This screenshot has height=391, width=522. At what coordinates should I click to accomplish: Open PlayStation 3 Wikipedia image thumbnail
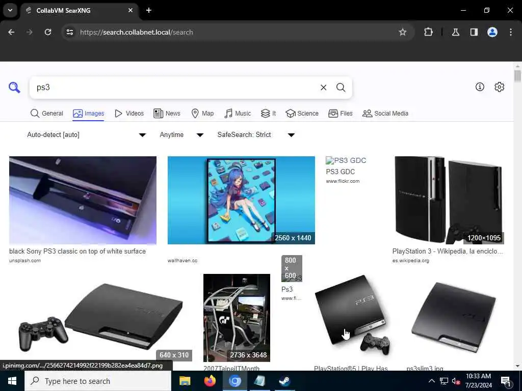tap(448, 200)
